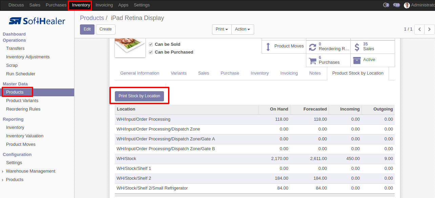
Task: Toggle the Can be Purchased checkbox
Action: pos(151,52)
